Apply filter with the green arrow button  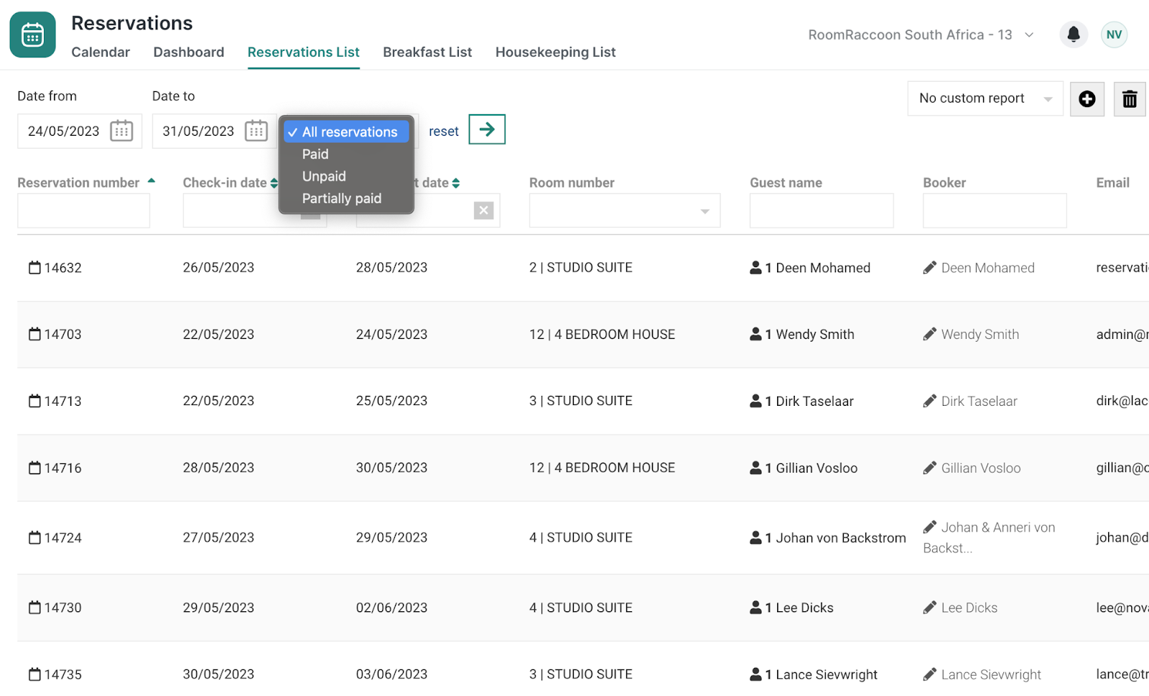[x=487, y=129]
